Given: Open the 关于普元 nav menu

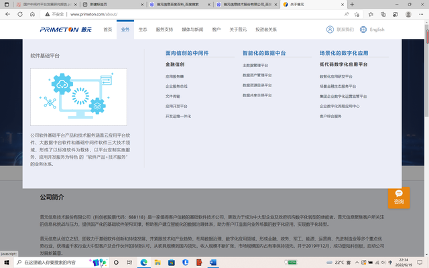Looking at the screenshot, I should click(x=238, y=29).
